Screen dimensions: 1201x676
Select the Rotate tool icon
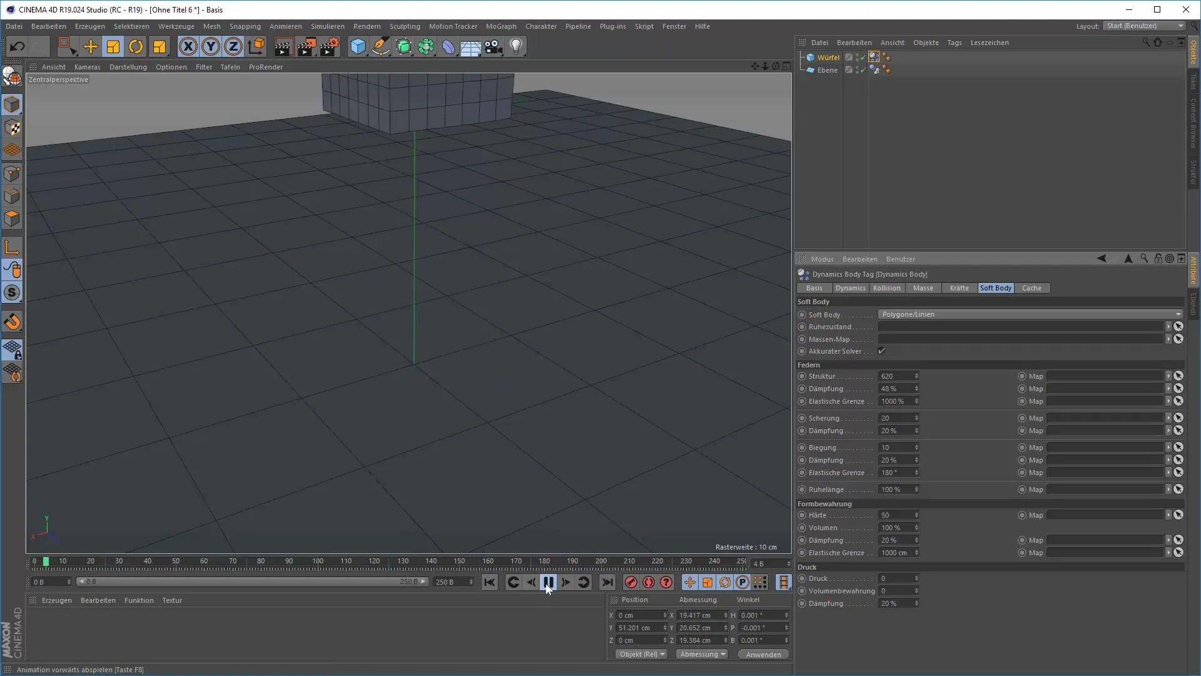[136, 46]
